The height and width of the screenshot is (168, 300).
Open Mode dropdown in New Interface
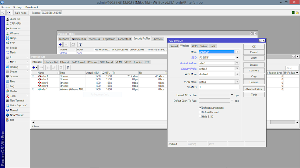[x=237, y=52]
